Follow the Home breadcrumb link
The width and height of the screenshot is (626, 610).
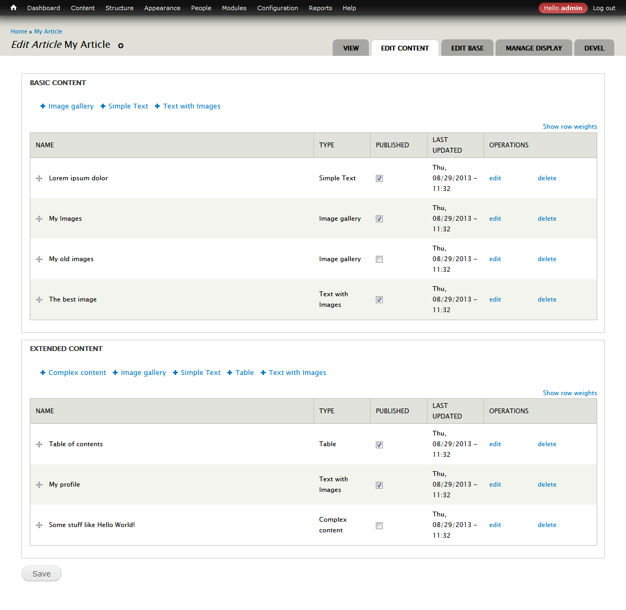pos(19,31)
